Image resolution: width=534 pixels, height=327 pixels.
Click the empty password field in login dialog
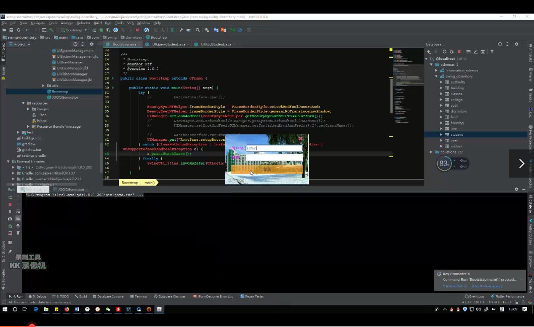pyautogui.click(x=274, y=157)
